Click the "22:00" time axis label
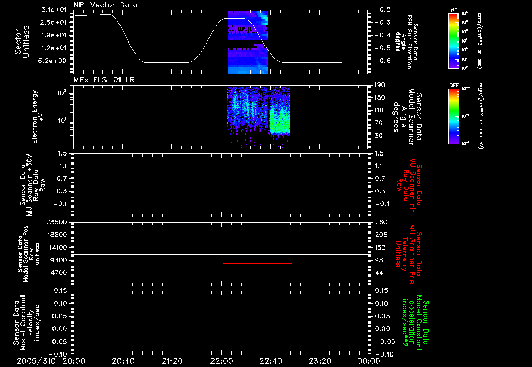The image size is (532, 367). point(221,361)
